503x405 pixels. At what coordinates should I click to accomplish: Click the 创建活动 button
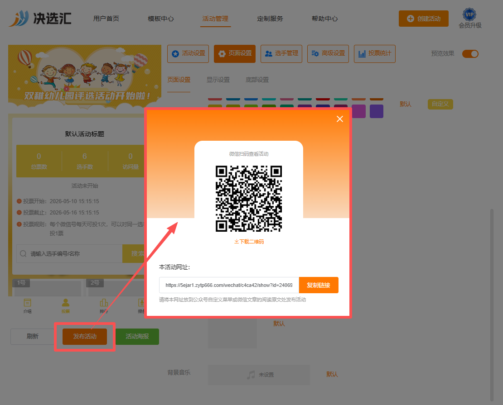coord(423,19)
